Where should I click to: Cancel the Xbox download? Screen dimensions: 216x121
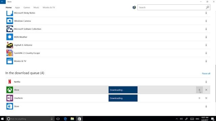tap(206, 90)
